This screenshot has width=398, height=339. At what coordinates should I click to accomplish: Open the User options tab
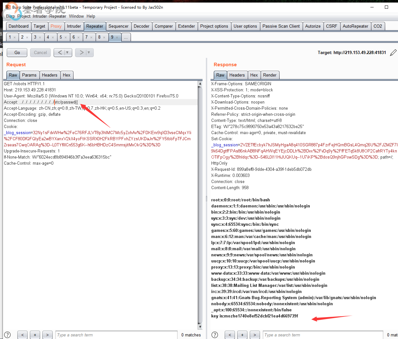(245, 26)
